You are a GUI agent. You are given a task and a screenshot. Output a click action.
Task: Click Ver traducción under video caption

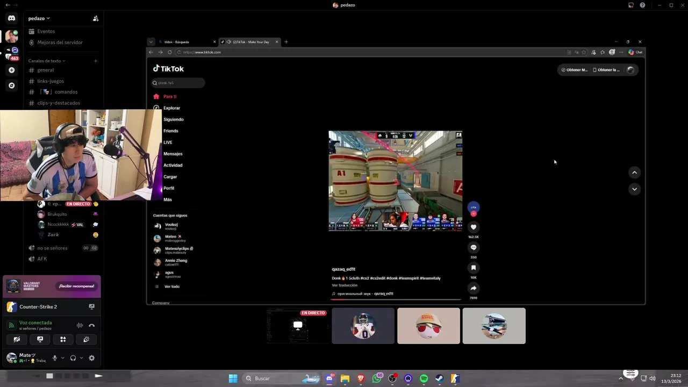[344, 285]
